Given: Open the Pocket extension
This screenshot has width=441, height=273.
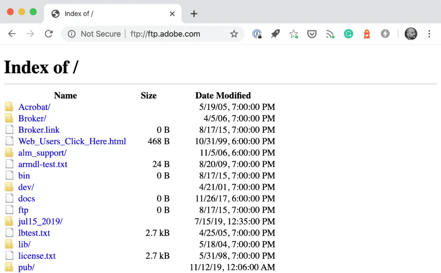Looking at the screenshot, I should pyautogui.click(x=312, y=34).
